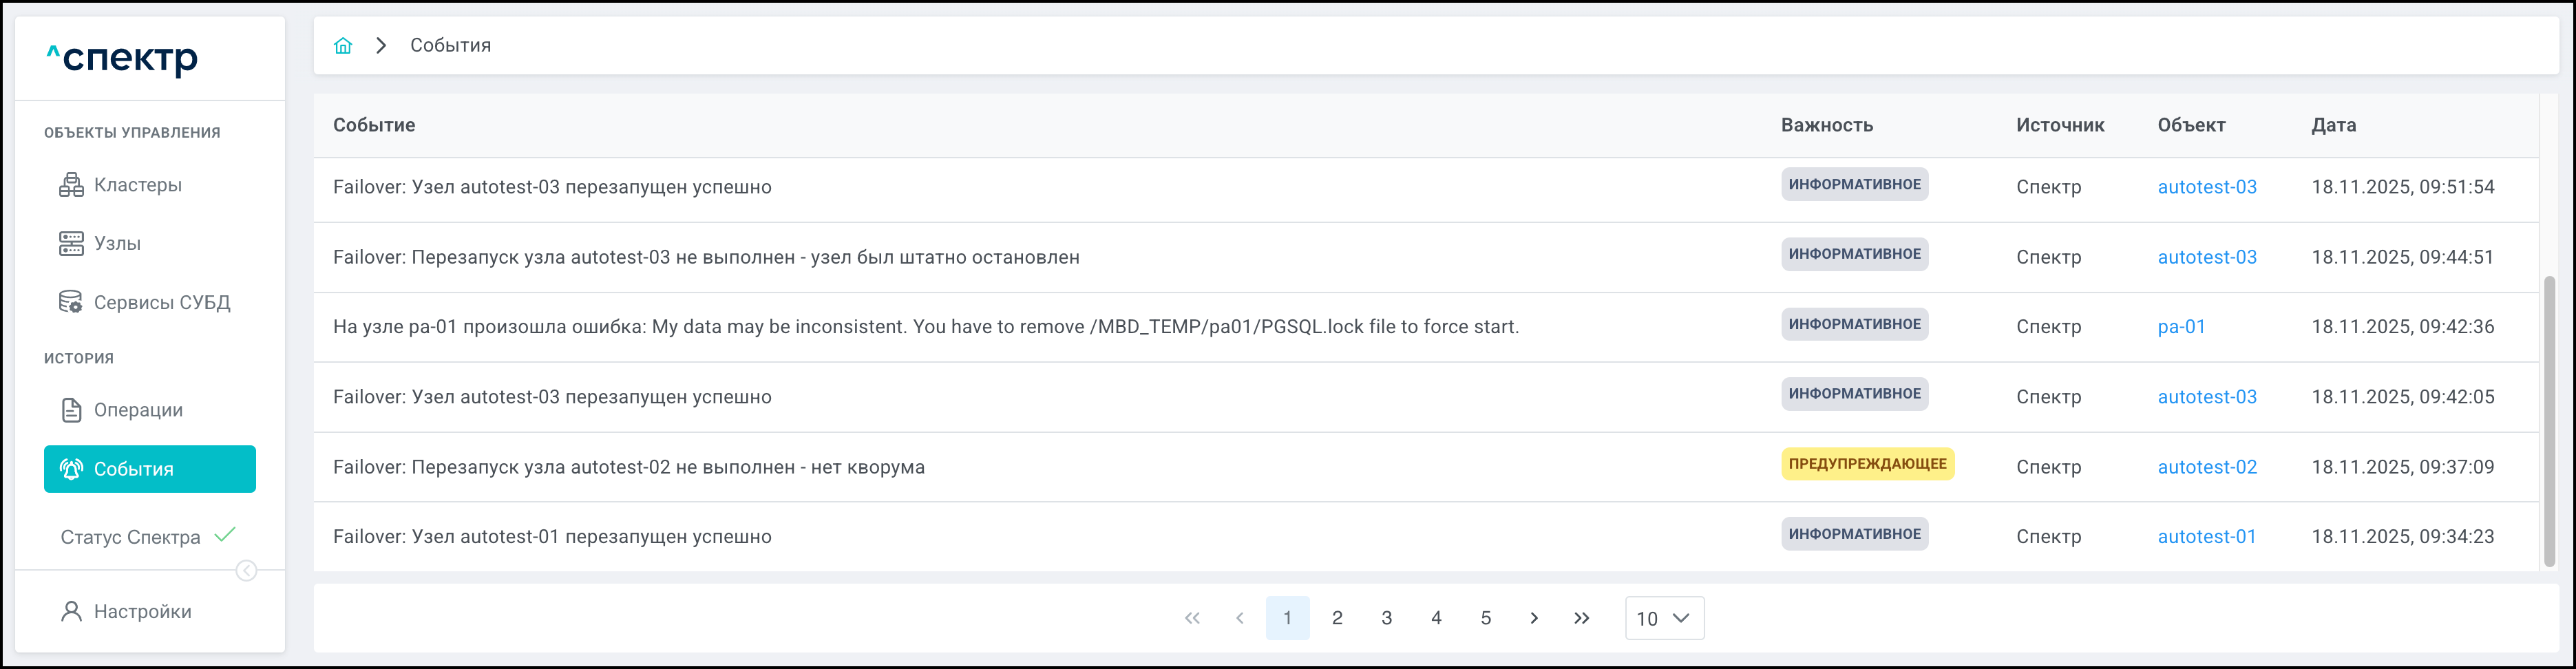Open Кластеры via its sidebar icon
This screenshot has width=2576, height=669.
(x=71, y=185)
